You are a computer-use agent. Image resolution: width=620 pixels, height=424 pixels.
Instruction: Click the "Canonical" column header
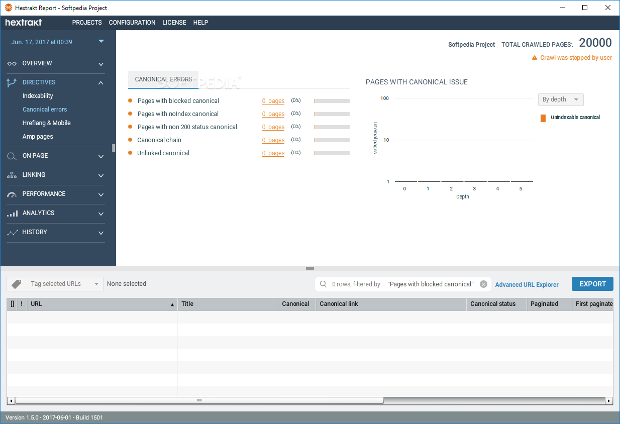tap(297, 304)
